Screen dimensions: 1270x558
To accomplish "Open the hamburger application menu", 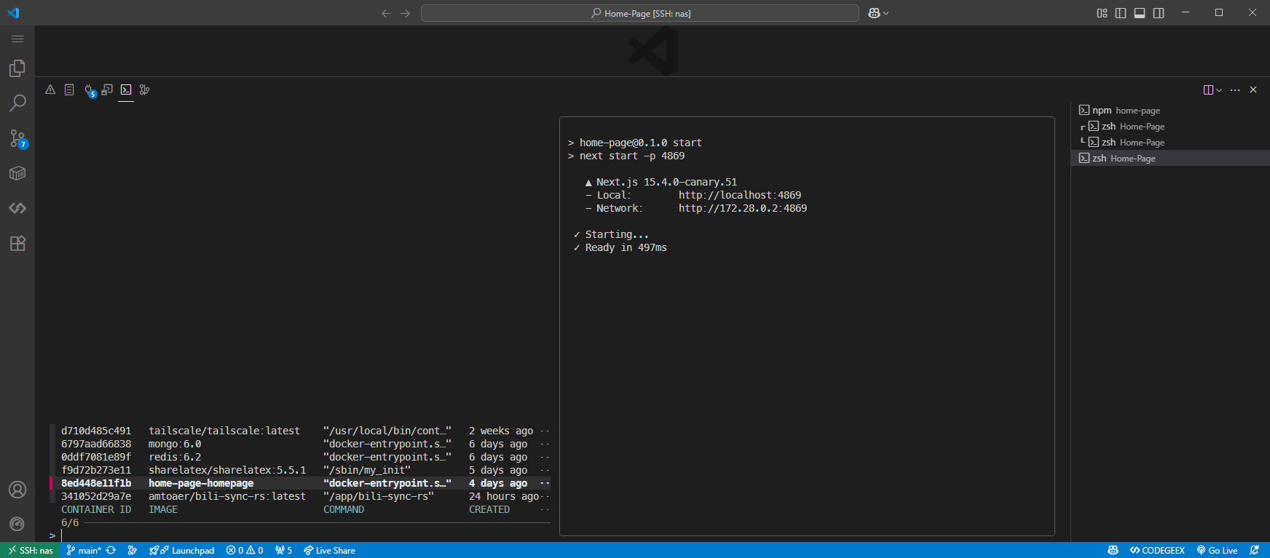I will 17,39.
